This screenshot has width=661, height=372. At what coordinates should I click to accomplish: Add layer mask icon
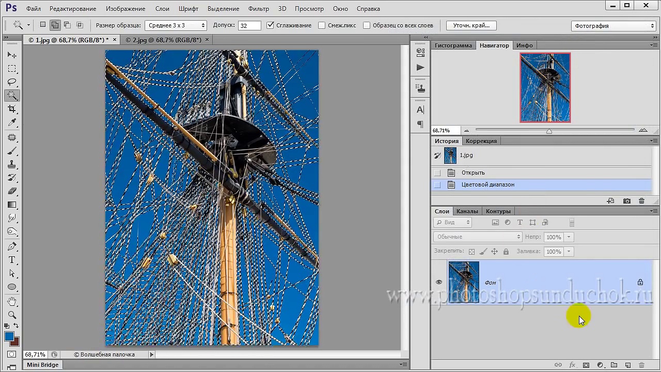coord(586,365)
